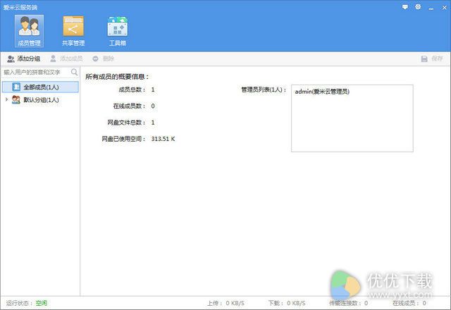Click the 上传 0 KB/S status entry
Screen dimensions: 451x310
click(225, 303)
